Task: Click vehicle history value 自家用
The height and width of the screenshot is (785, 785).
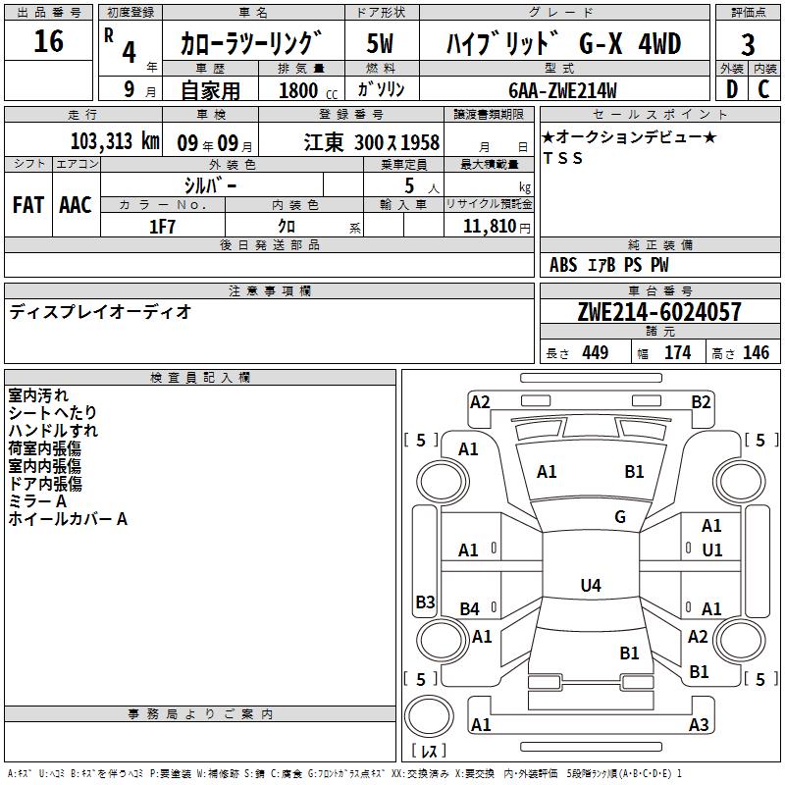Action: pyautogui.click(x=210, y=90)
